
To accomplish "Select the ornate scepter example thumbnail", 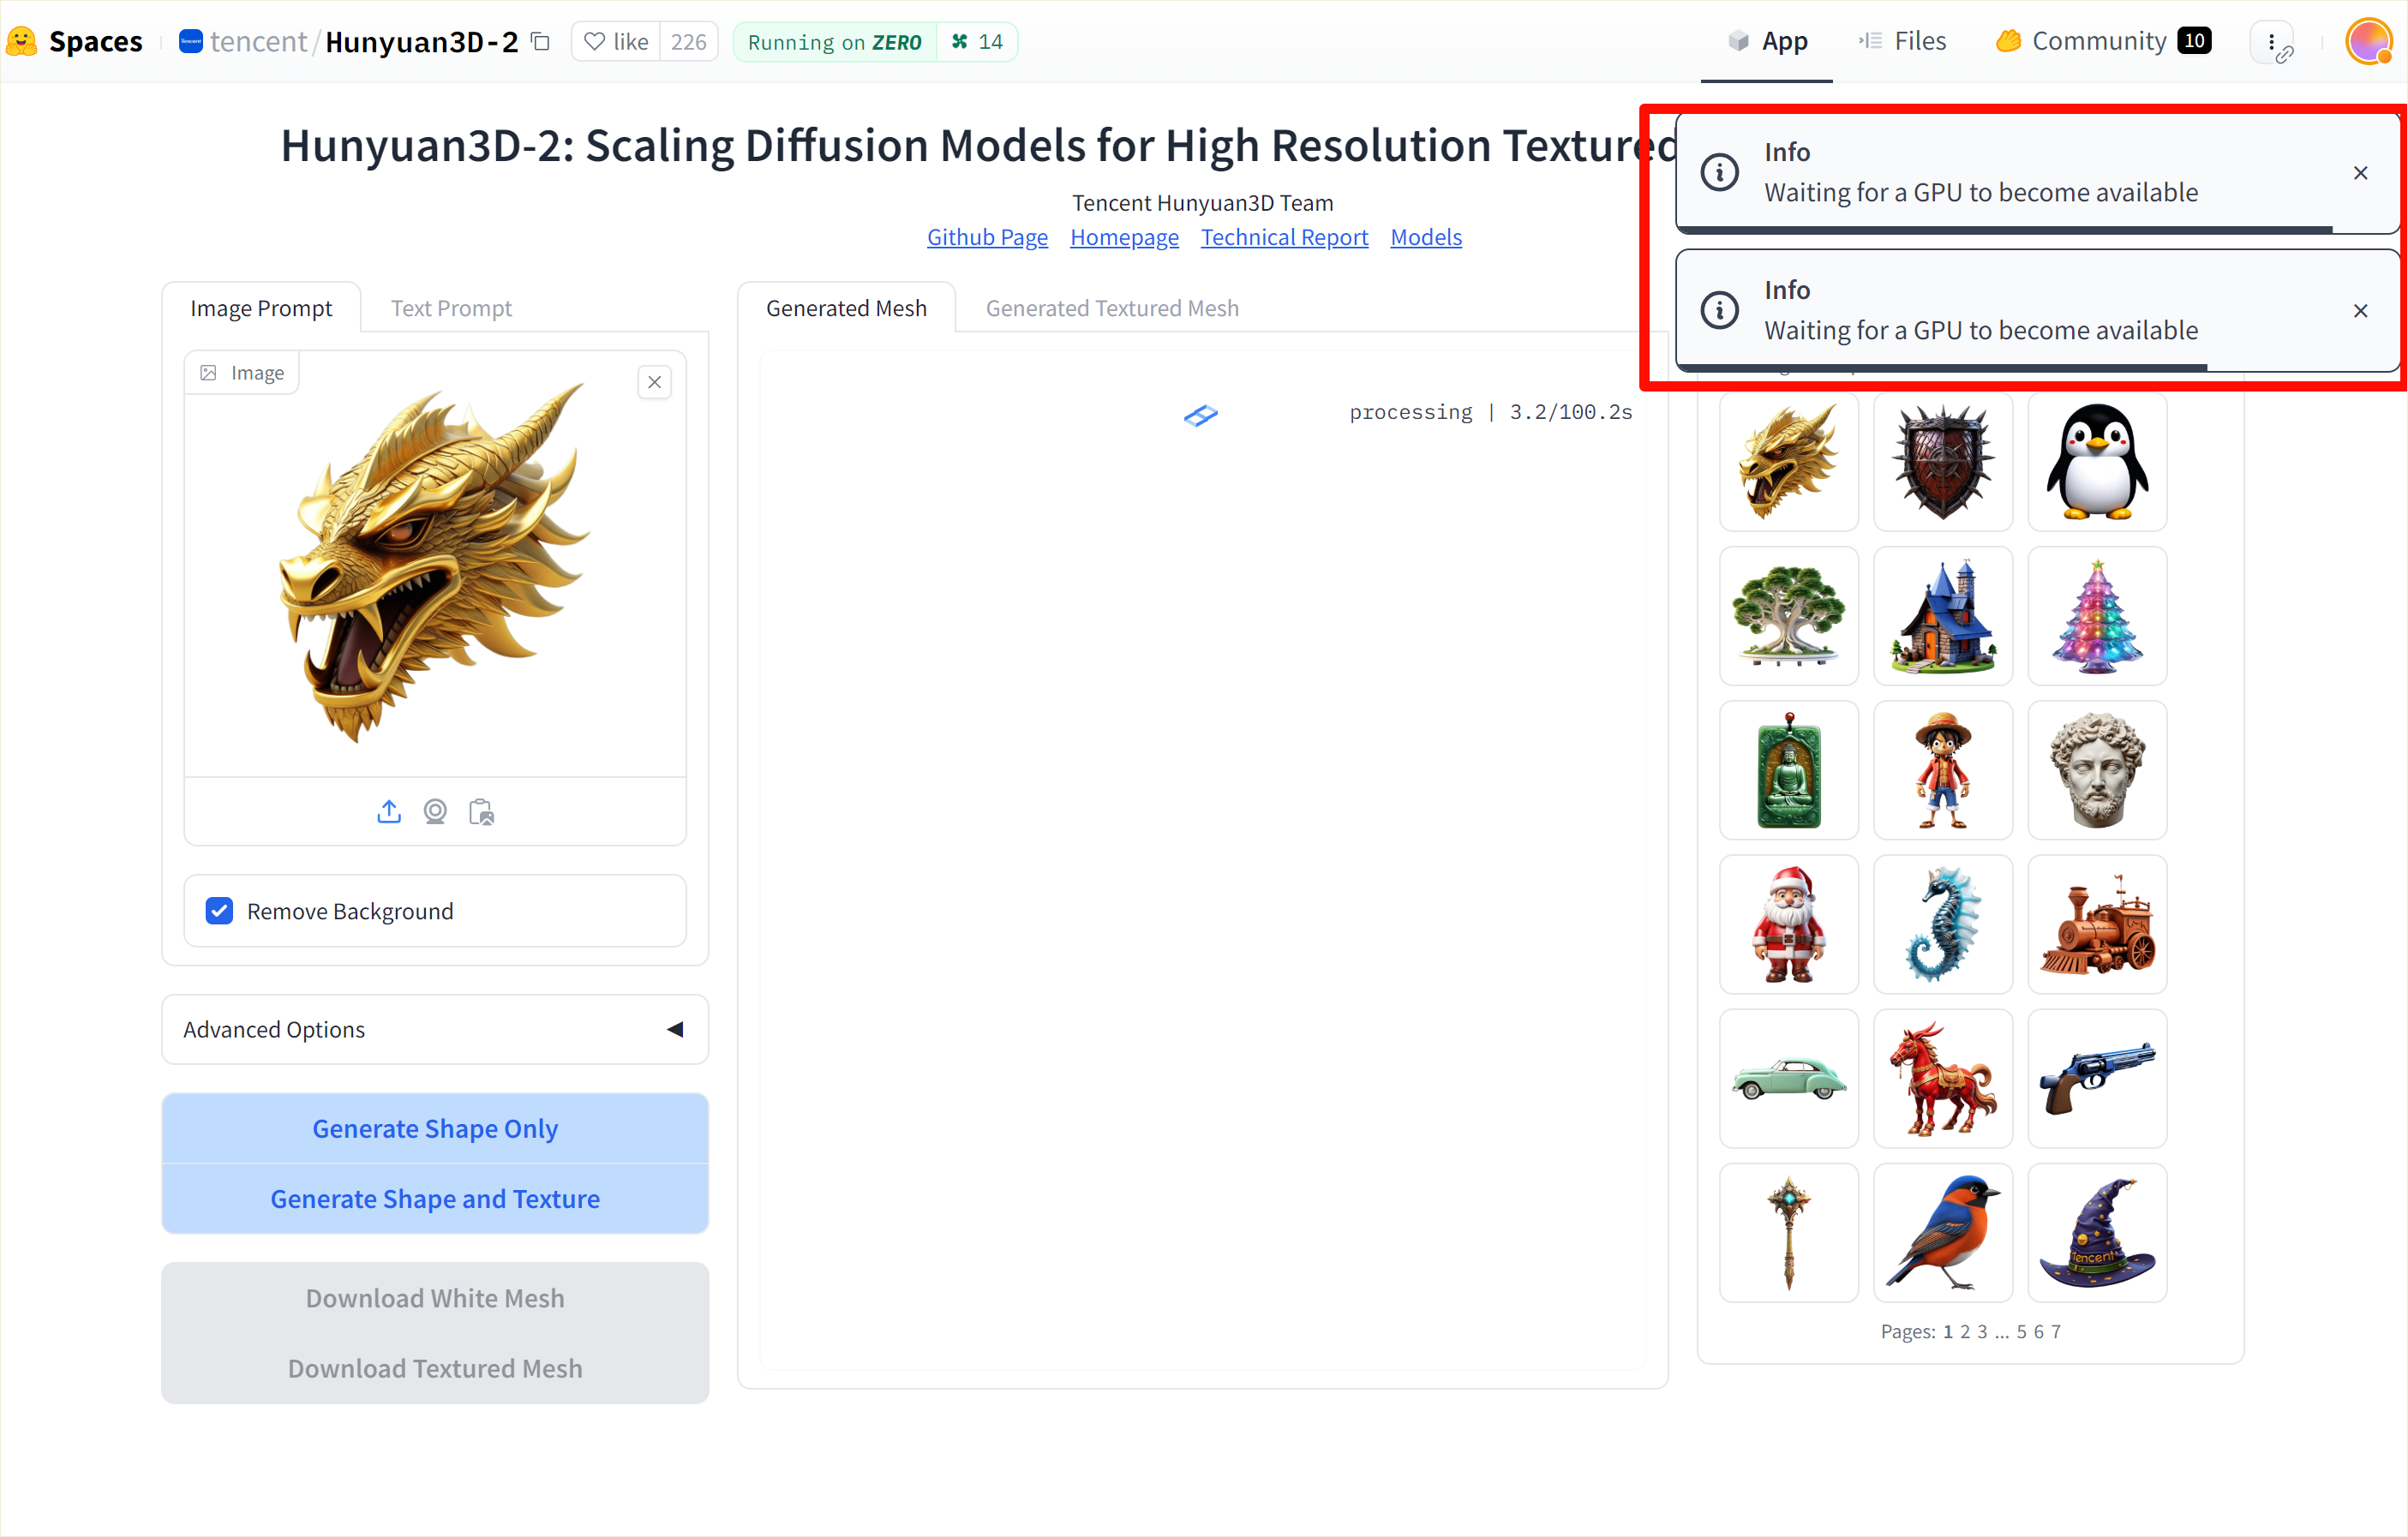I will [1788, 1233].
